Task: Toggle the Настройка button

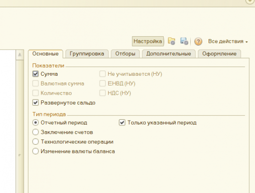Action: pos(148,41)
